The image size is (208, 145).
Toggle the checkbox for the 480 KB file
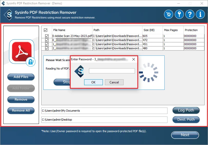(47, 48)
